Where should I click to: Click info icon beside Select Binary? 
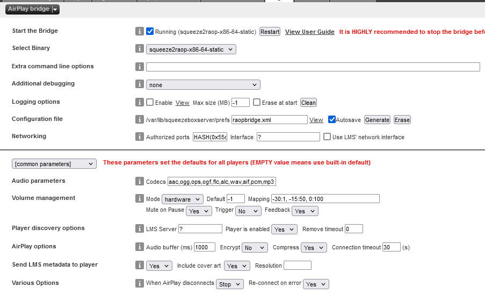tap(140, 48)
